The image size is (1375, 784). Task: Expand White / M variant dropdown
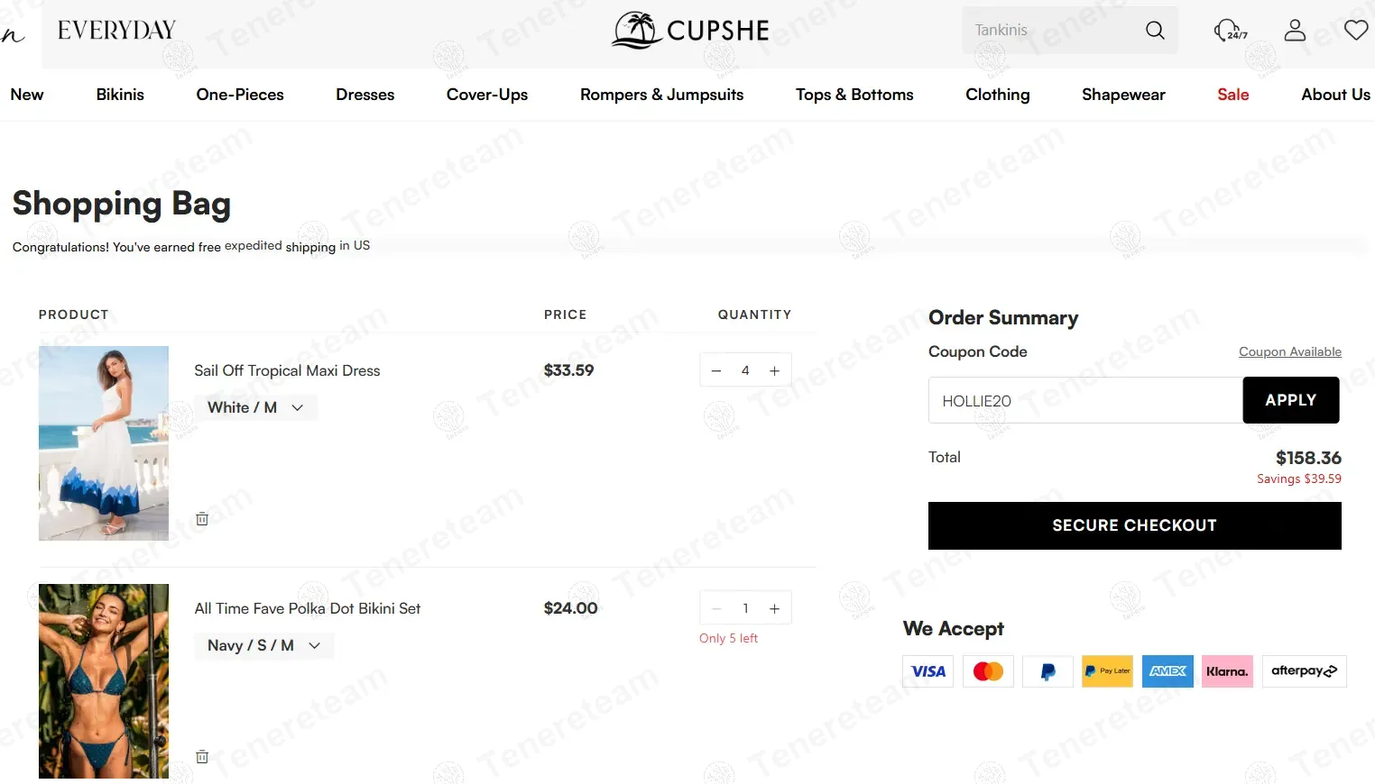tap(255, 407)
